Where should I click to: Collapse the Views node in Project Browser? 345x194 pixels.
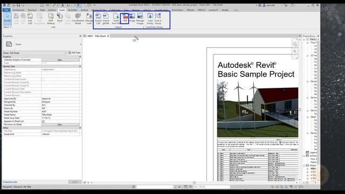click(304, 39)
